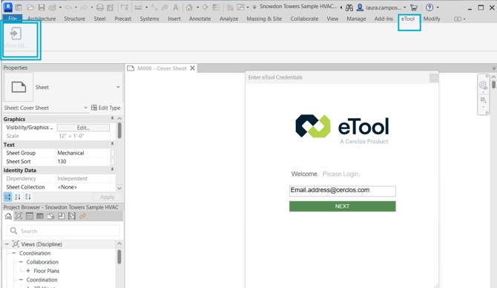Switch to the Annotate ribbon tab
497x288 pixels.
point(200,19)
